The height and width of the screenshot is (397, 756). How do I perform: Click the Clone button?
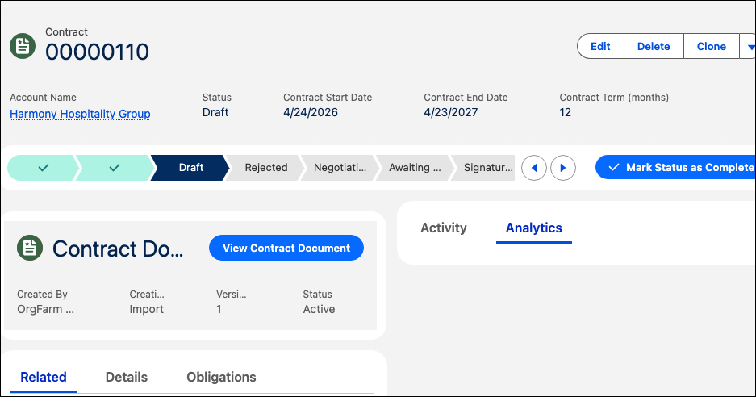pyautogui.click(x=712, y=46)
